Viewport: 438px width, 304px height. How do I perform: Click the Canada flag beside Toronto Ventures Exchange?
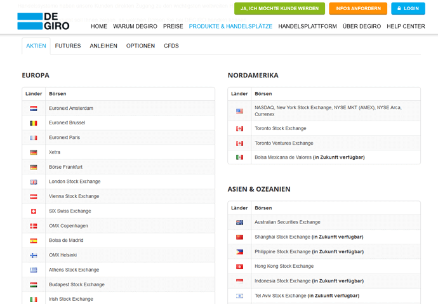click(239, 143)
